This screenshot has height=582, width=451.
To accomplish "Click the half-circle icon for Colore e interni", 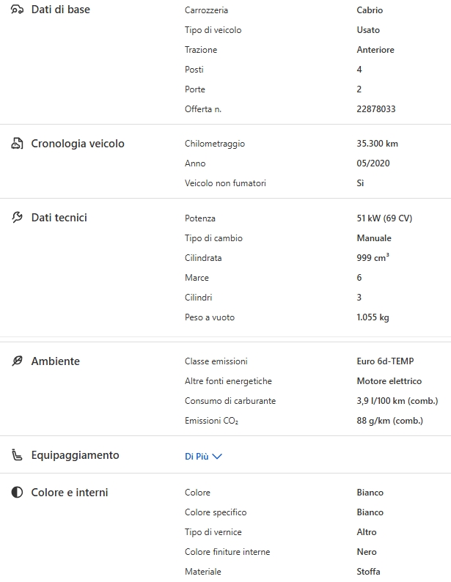I will coord(17,493).
